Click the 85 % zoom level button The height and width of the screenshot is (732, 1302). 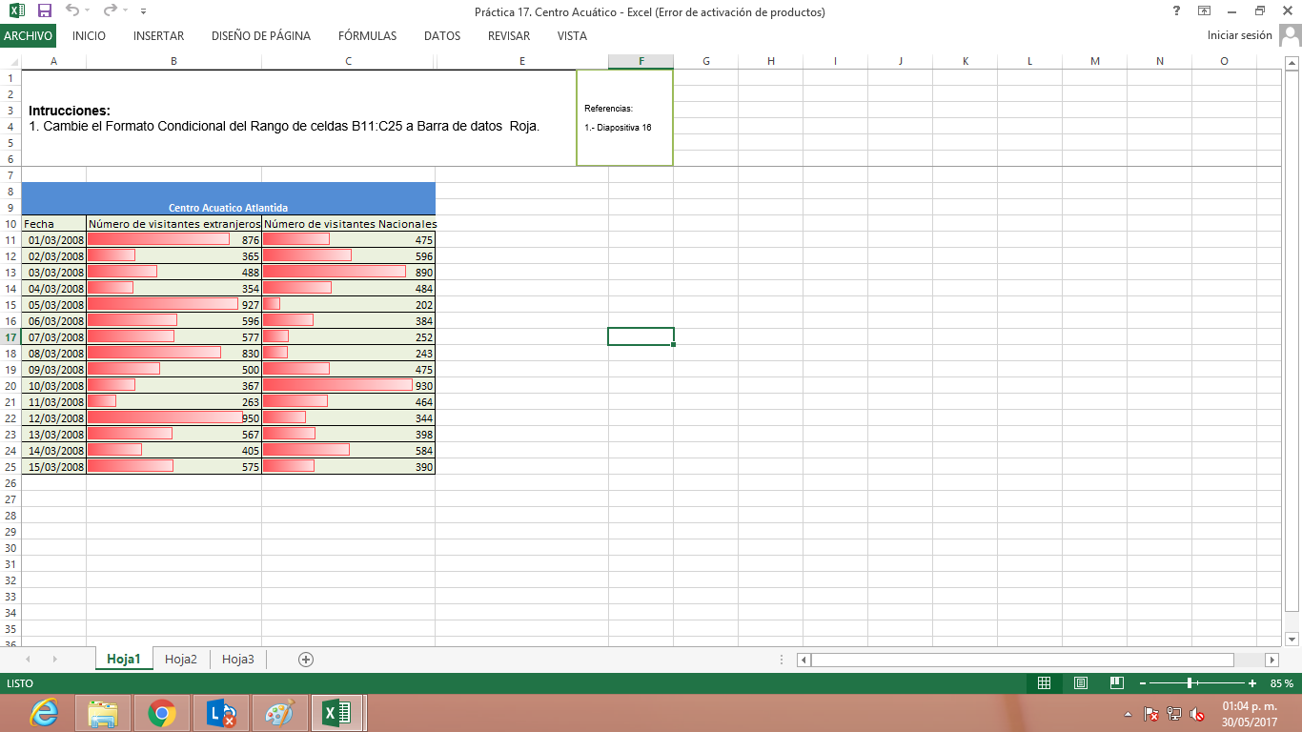click(1282, 683)
